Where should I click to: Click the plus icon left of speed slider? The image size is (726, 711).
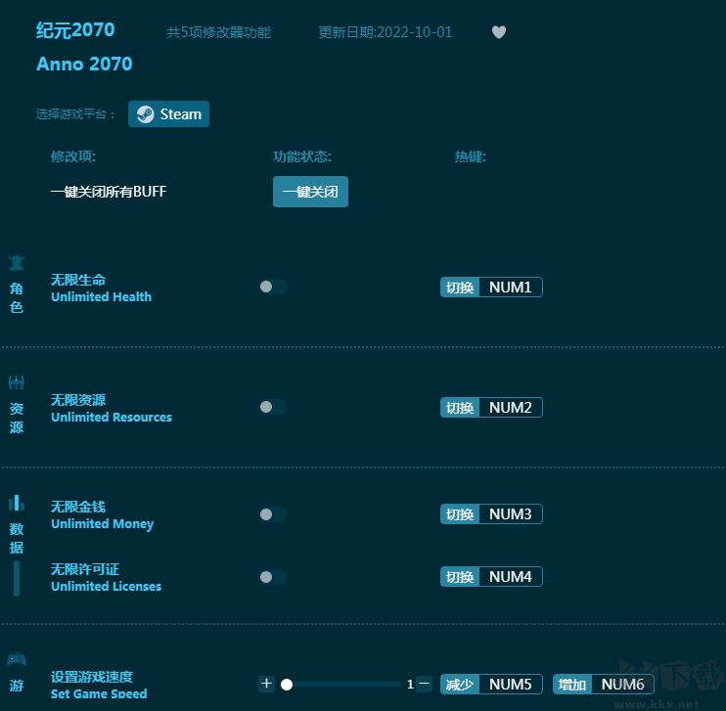(x=266, y=684)
